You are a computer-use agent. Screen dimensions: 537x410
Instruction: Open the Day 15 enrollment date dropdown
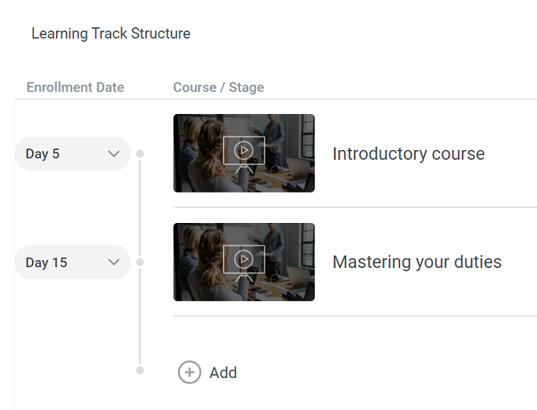point(73,262)
